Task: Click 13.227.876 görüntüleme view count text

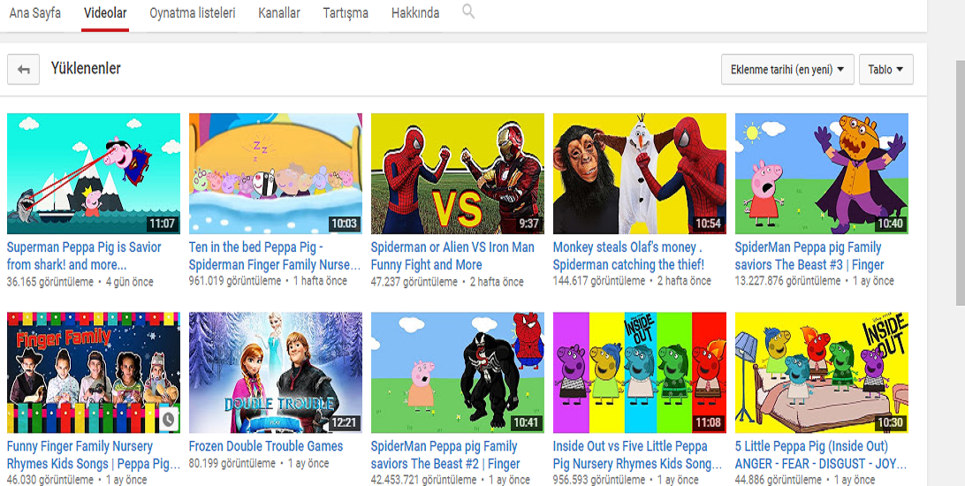Action: coord(787,281)
